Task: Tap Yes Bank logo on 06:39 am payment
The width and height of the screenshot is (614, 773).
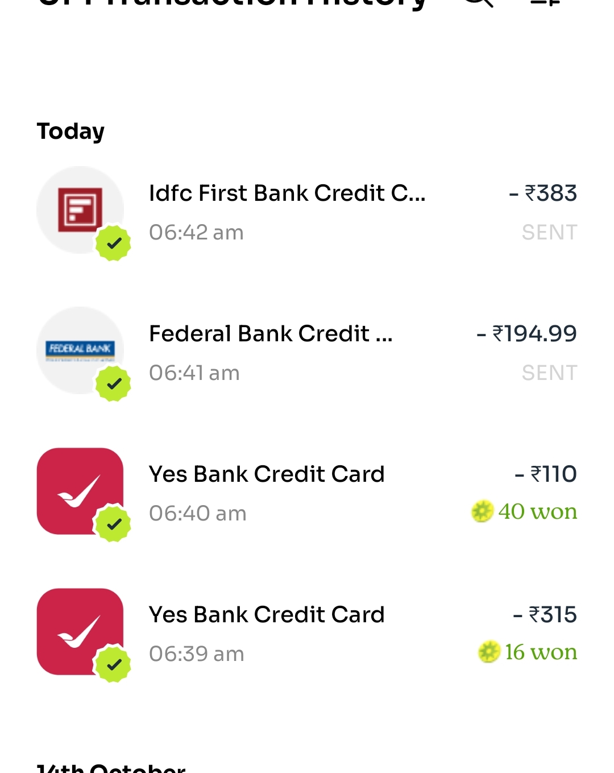Action: click(x=80, y=631)
